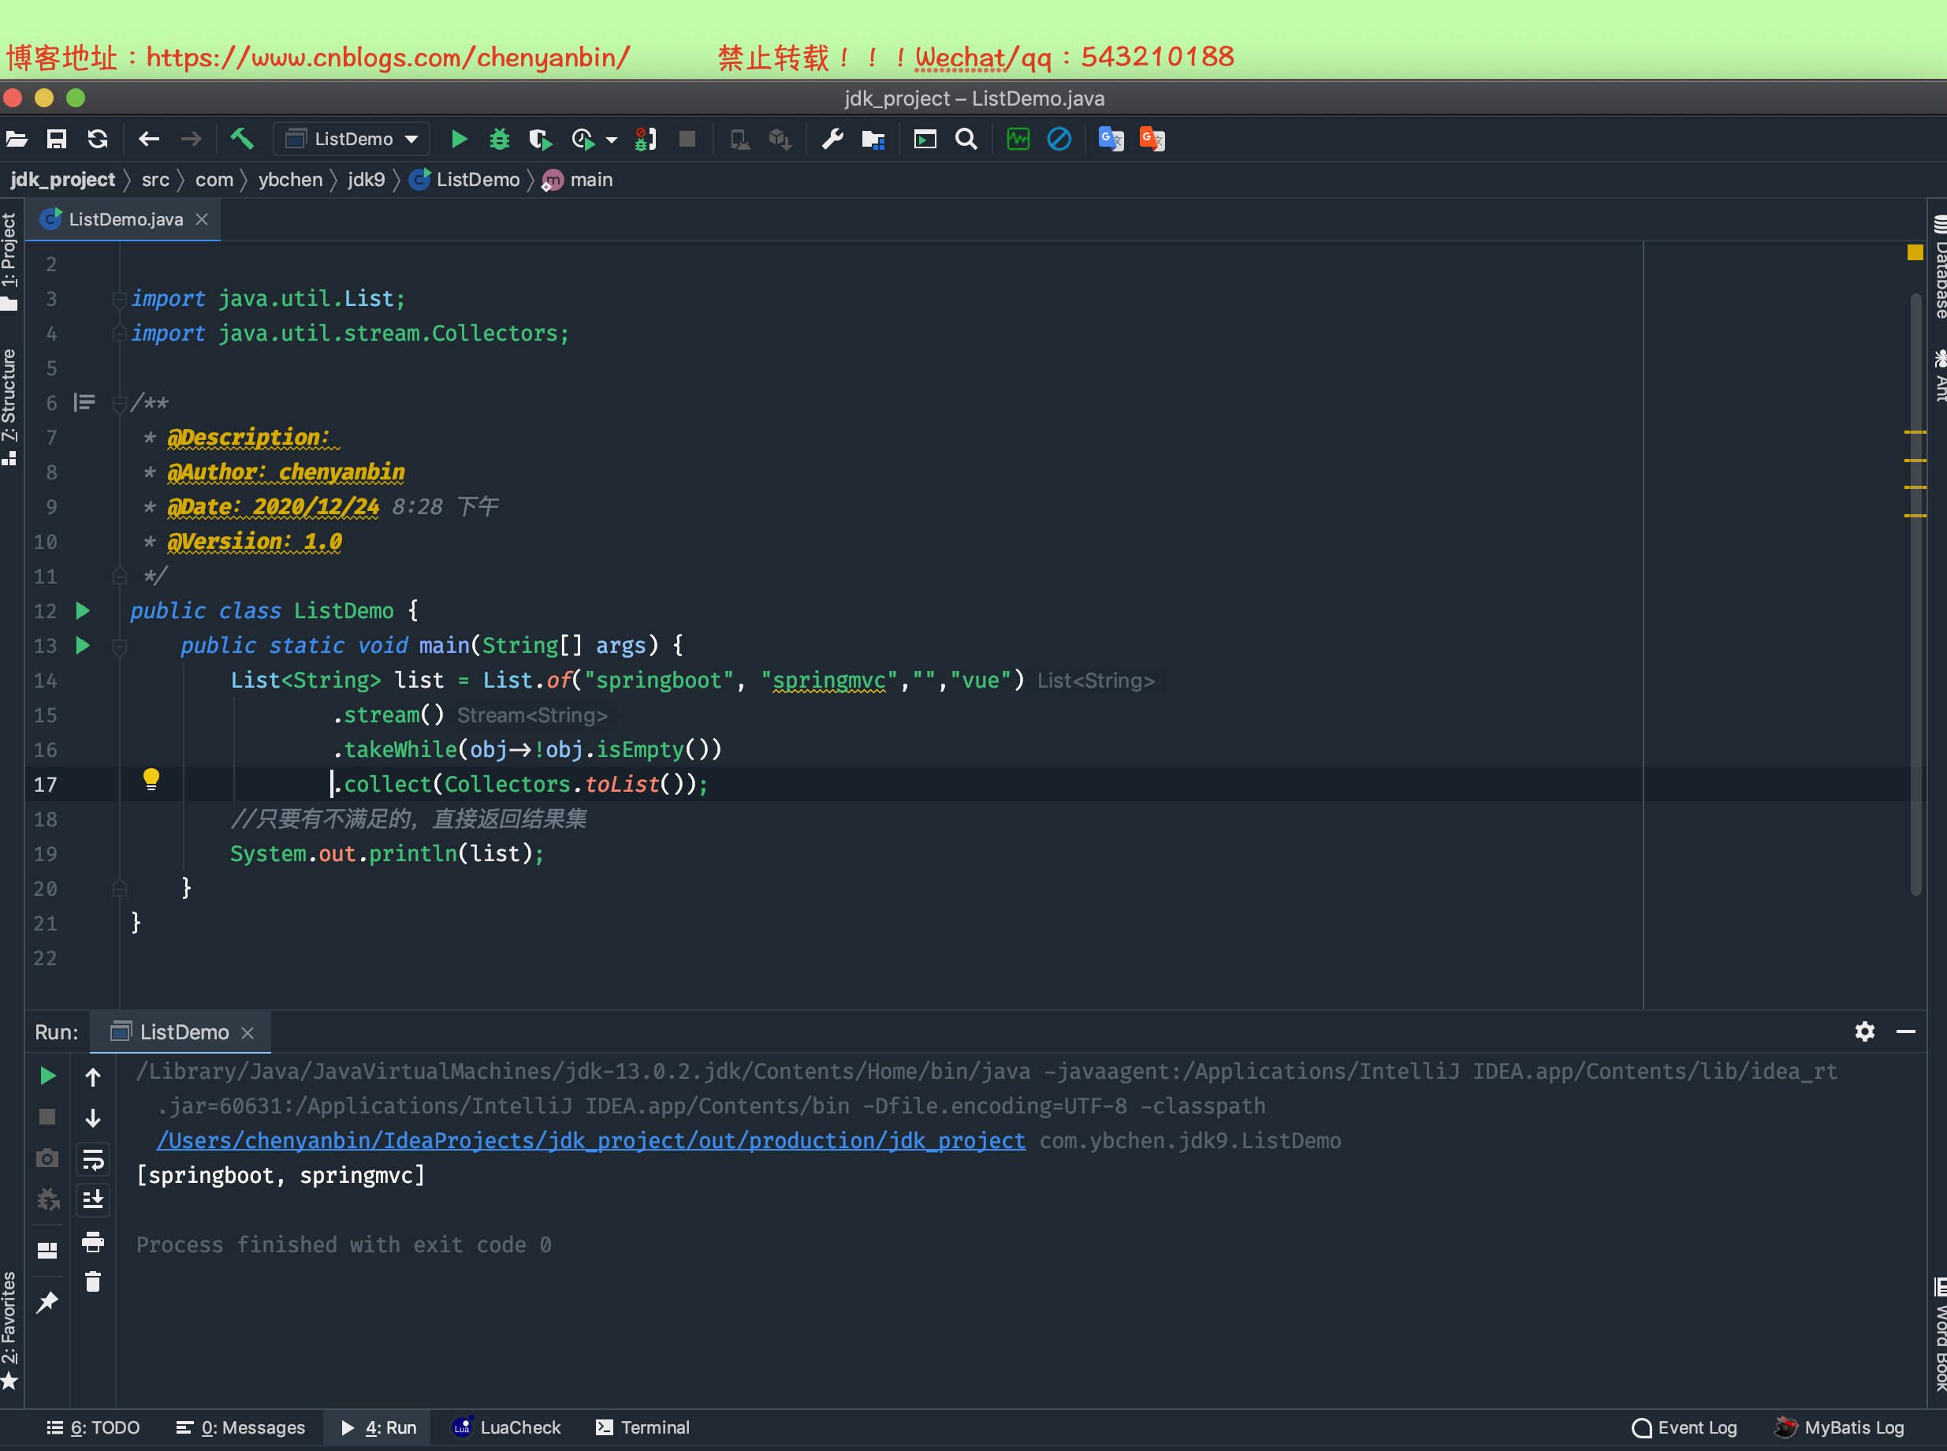Screen dimensions: 1947x1451
Task: Click the Build project hammer icon
Action: point(241,139)
